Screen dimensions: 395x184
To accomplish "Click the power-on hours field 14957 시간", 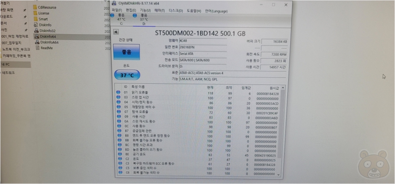I will point(274,67).
